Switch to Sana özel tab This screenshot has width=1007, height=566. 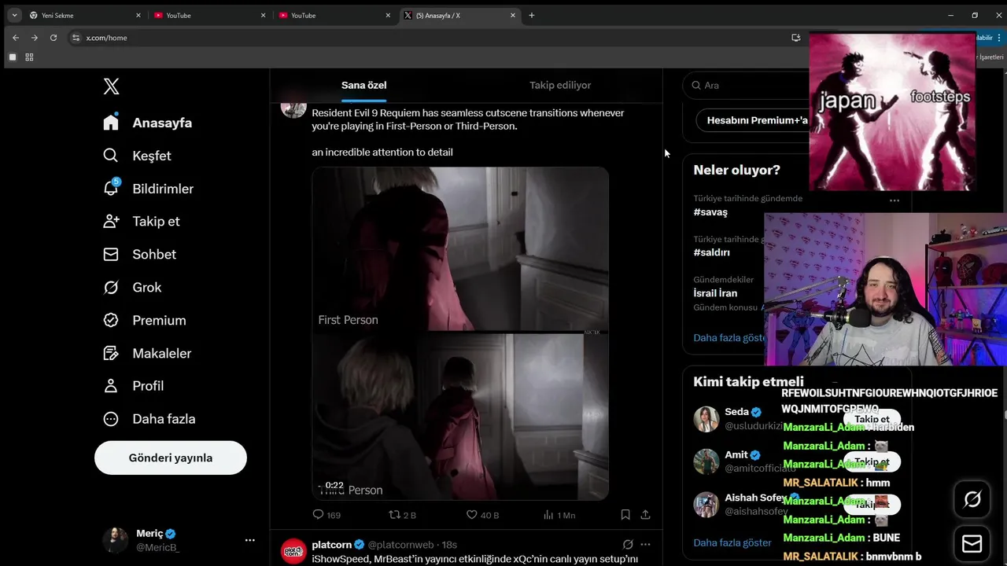(363, 85)
